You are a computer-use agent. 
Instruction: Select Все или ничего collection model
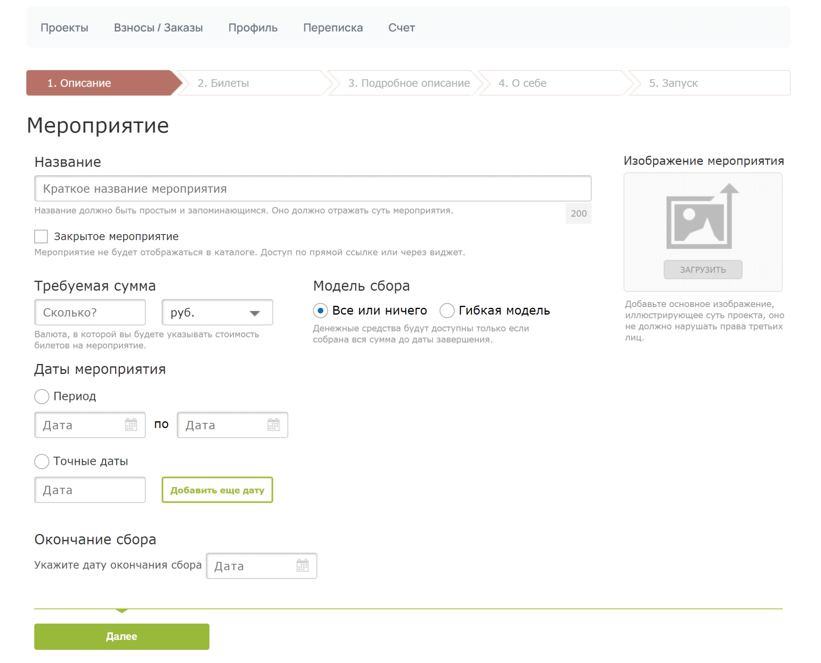click(320, 311)
